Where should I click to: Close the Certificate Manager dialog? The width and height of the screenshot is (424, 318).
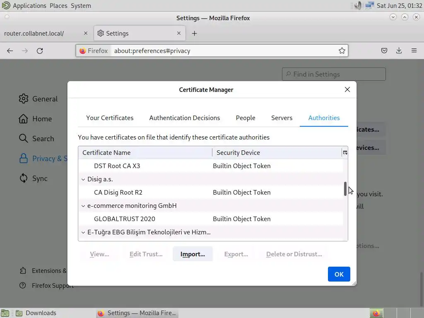pos(347,89)
